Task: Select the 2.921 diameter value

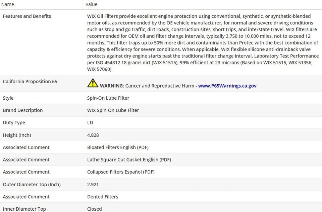Action: point(93,184)
